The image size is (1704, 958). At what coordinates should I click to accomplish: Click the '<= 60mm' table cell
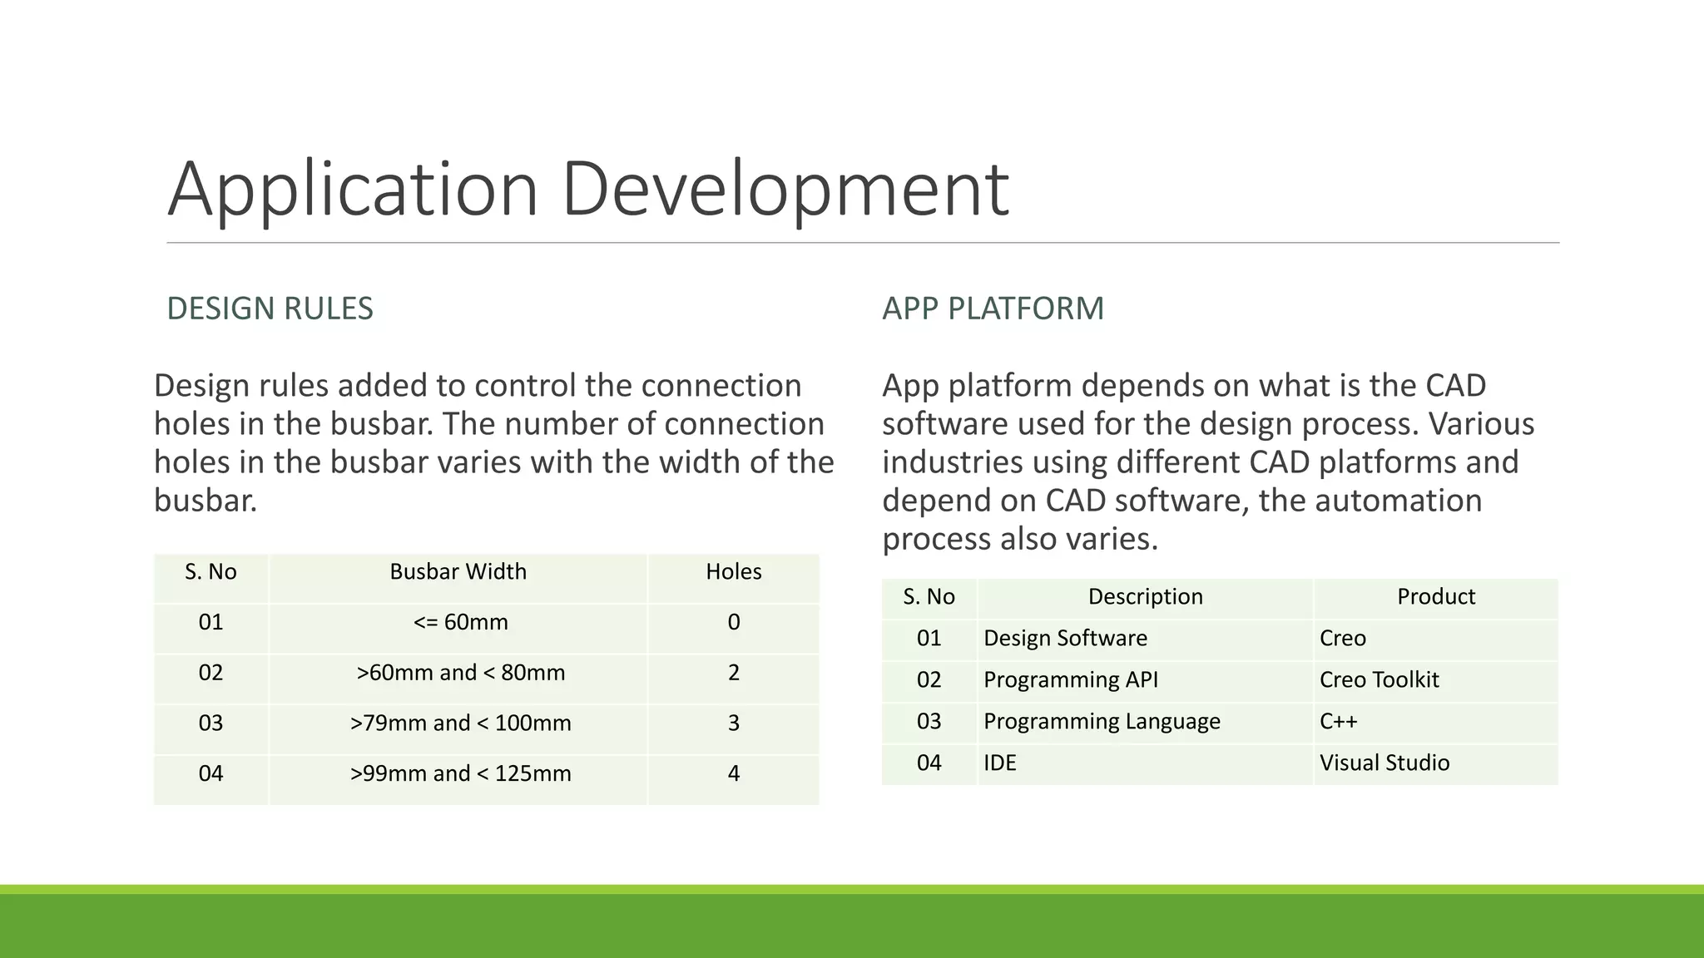(x=460, y=622)
